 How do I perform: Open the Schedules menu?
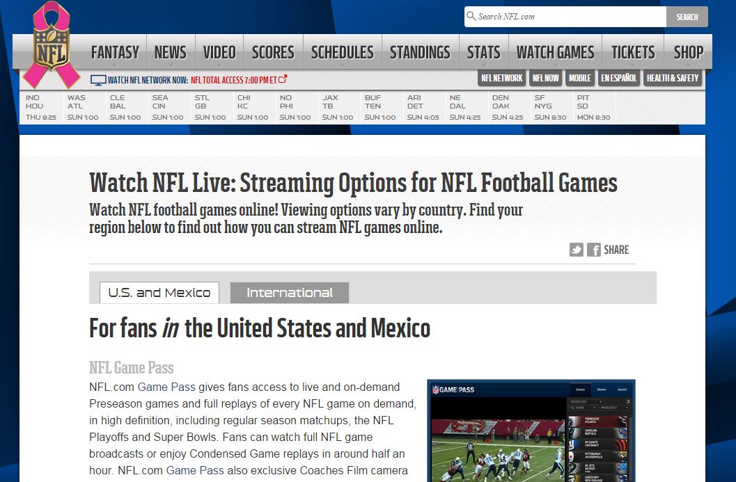pyautogui.click(x=342, y=52)
